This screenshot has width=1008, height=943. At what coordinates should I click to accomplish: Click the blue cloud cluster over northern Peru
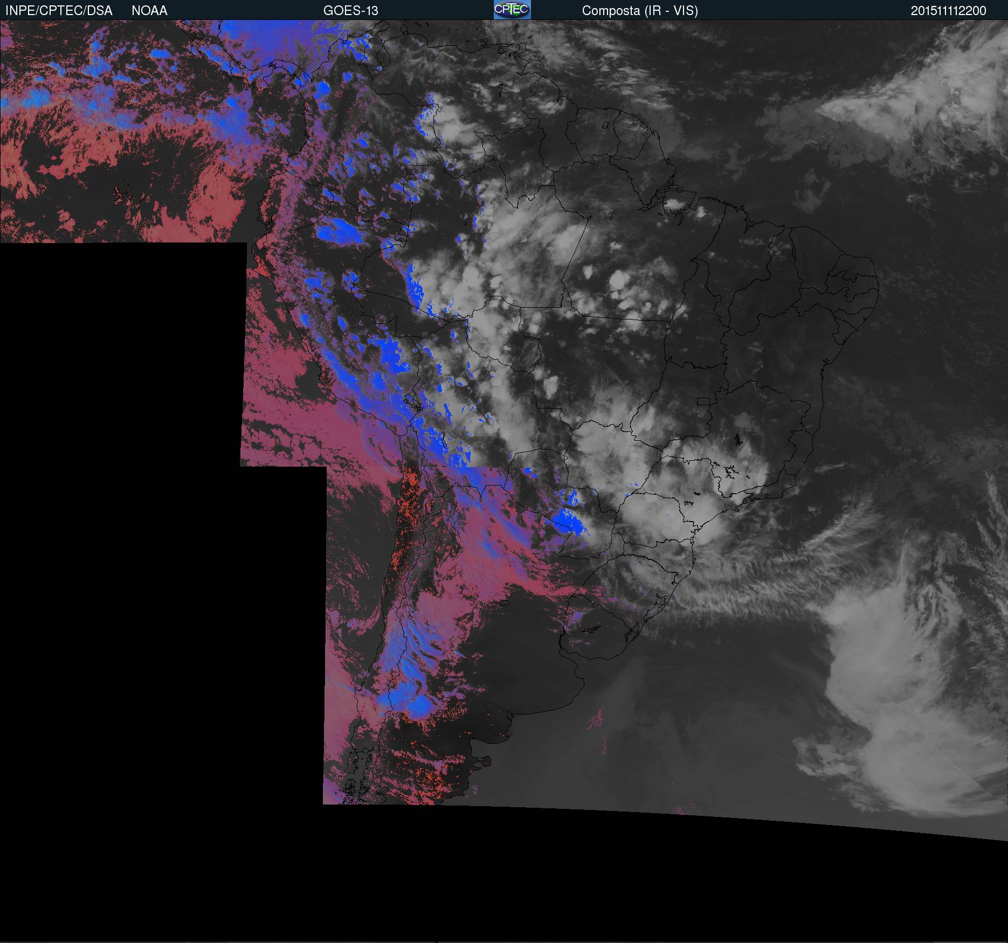pyautogui.click(x=340, y=232)
